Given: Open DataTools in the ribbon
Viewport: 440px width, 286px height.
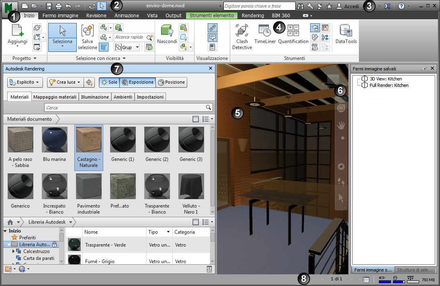Looking at the screenshot, I should (x=346, y=34).
